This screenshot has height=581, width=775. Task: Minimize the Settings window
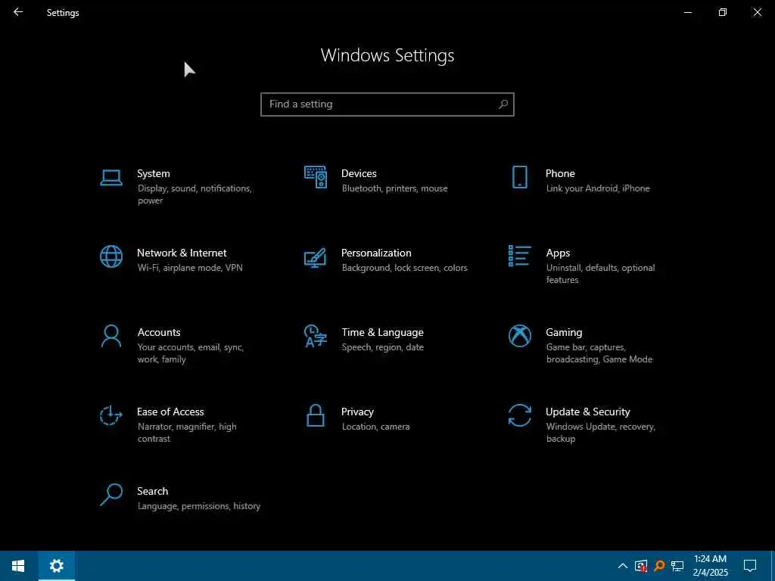pyautogui.click(x=688, y=12)
